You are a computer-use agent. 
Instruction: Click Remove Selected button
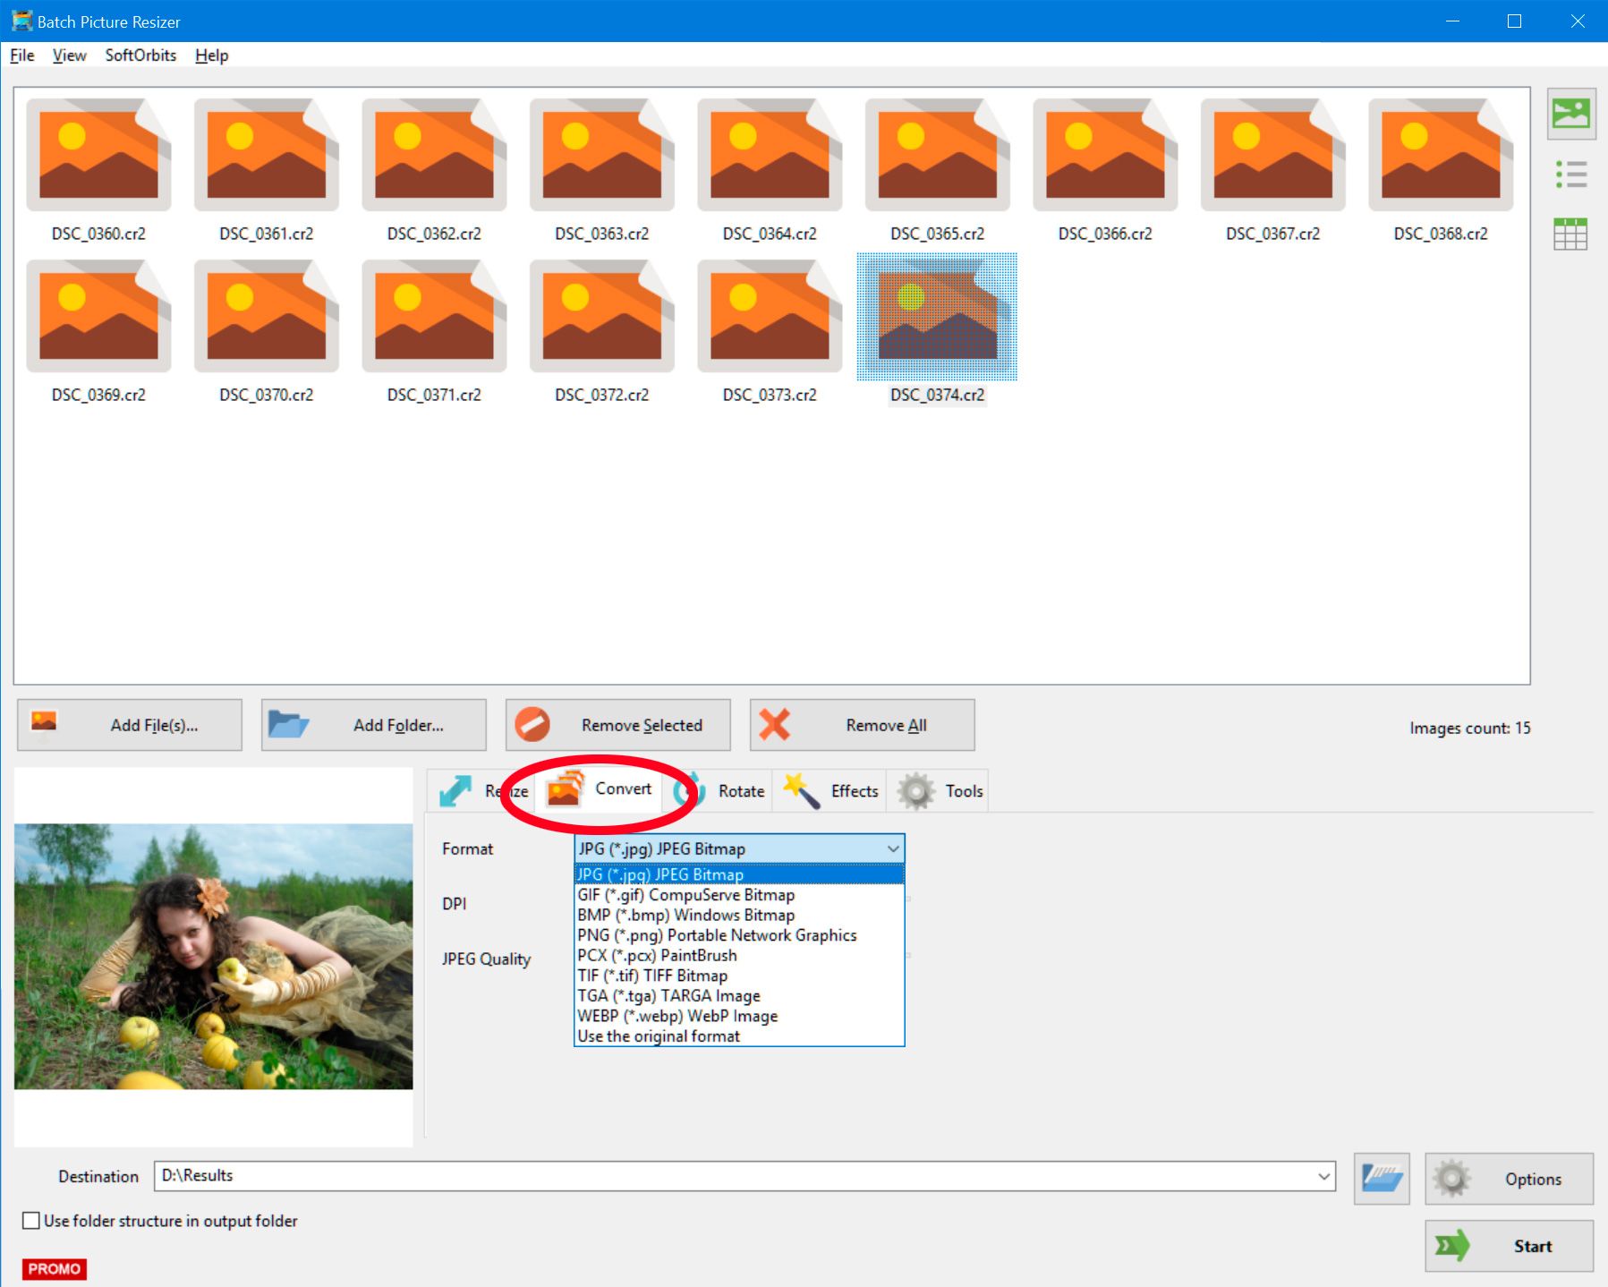617,725
